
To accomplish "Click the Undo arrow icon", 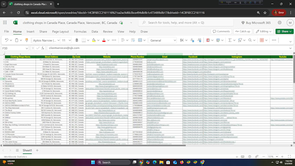I will 7,40.
